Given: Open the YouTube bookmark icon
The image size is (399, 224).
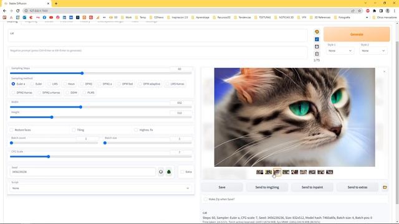Looking at the screenshot, I should click(51, 17).
